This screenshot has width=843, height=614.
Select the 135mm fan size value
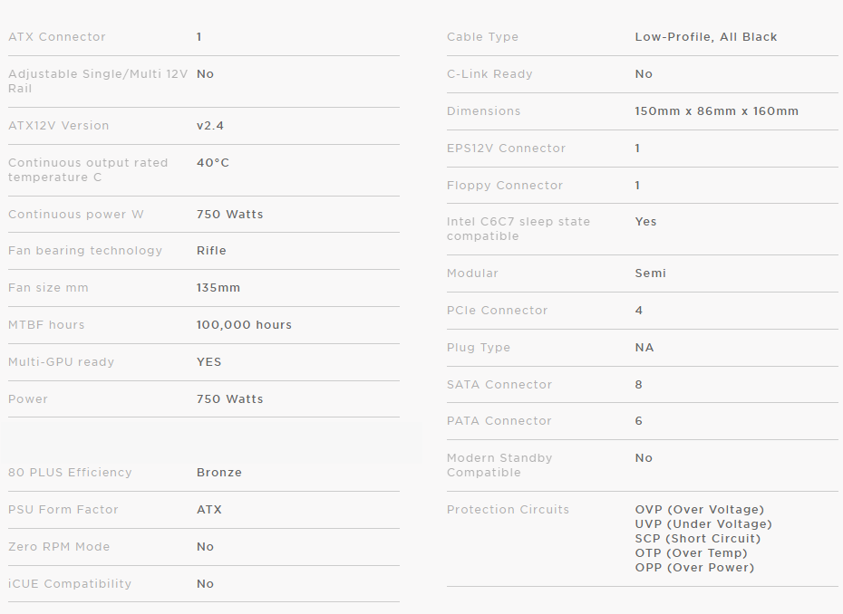[x=218, y=288]
